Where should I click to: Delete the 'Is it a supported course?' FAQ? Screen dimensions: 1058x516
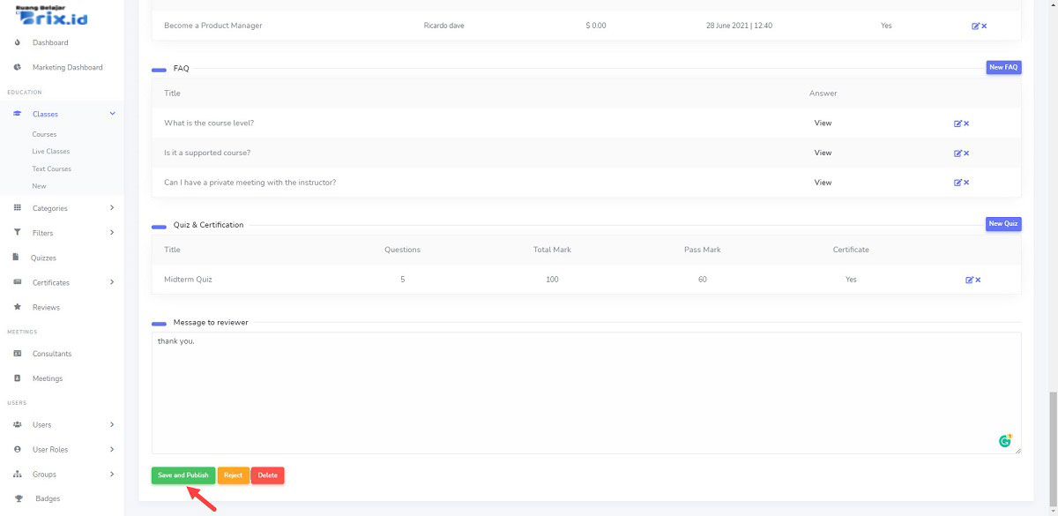pyautogui.click(x=966, y=153)
